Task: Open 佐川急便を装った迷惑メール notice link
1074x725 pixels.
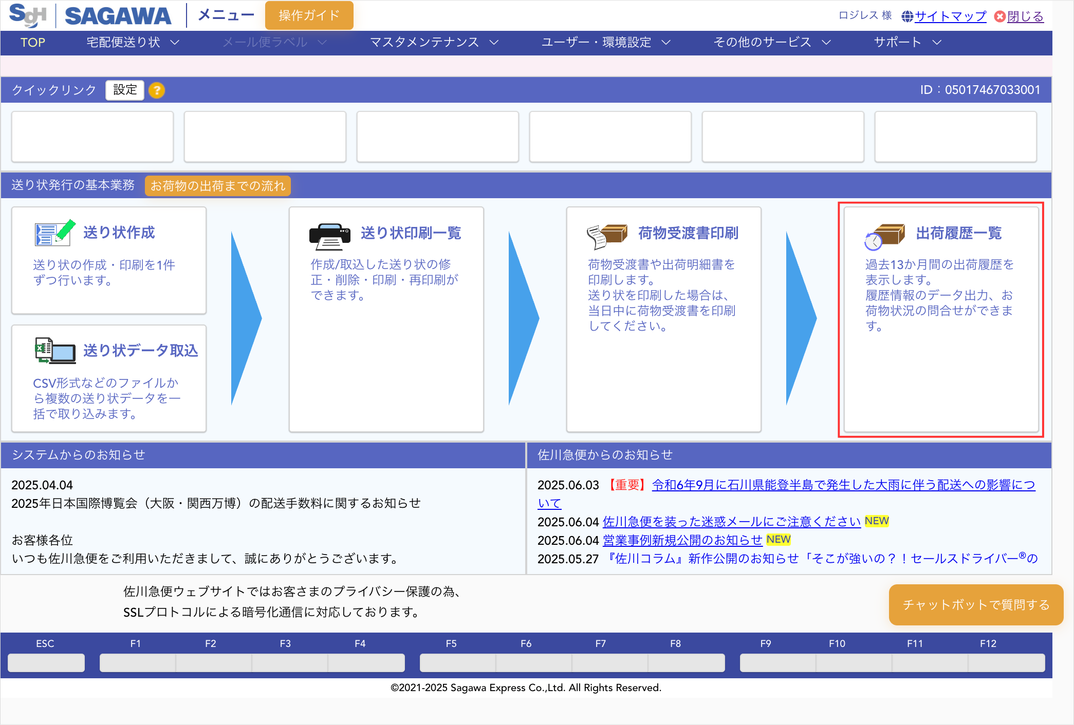Action: tap(732, 522)
